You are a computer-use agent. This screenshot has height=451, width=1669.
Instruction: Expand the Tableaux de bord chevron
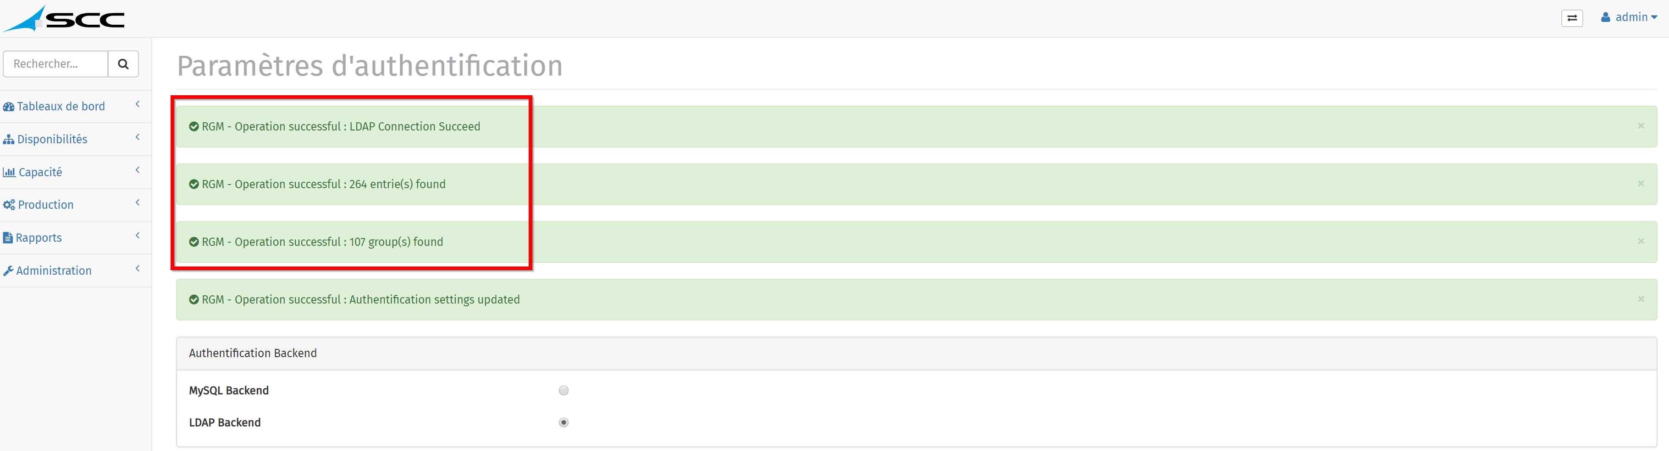pyautogui.click(x=138, y=104)
